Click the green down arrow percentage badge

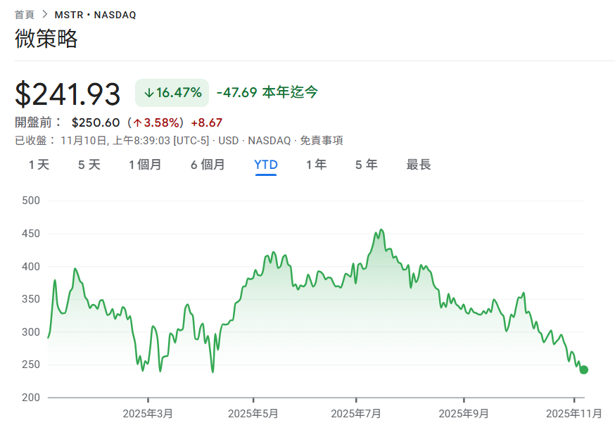click(x=171, y=91)
